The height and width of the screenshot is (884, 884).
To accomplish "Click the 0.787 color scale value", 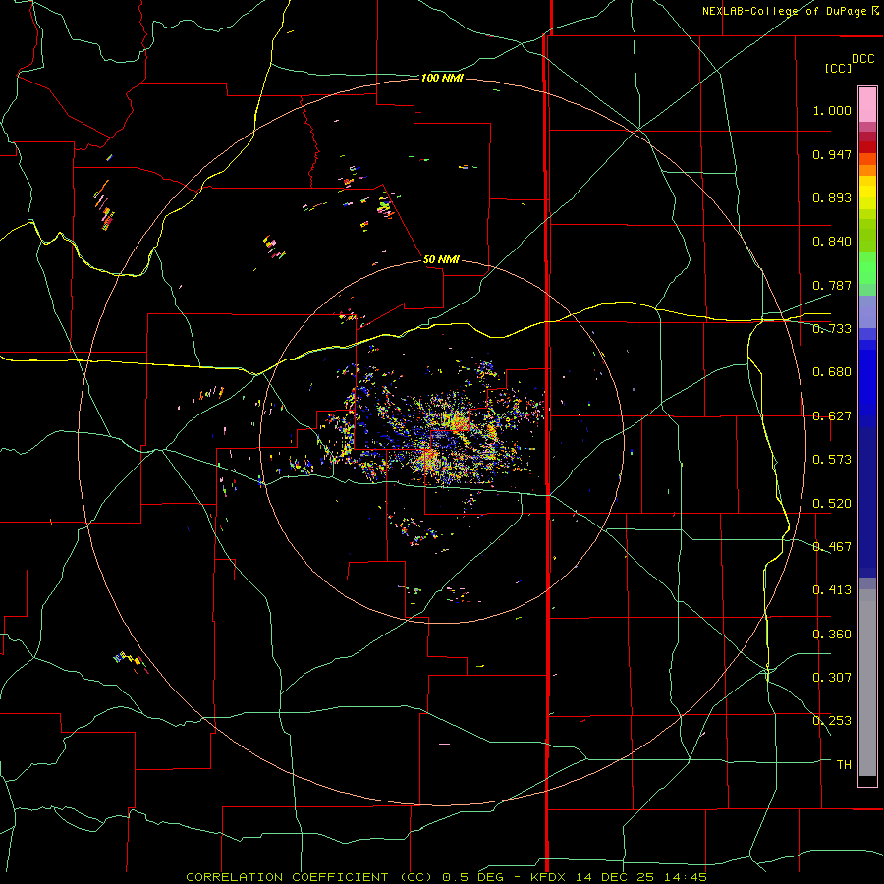I will tap(832, 285).
